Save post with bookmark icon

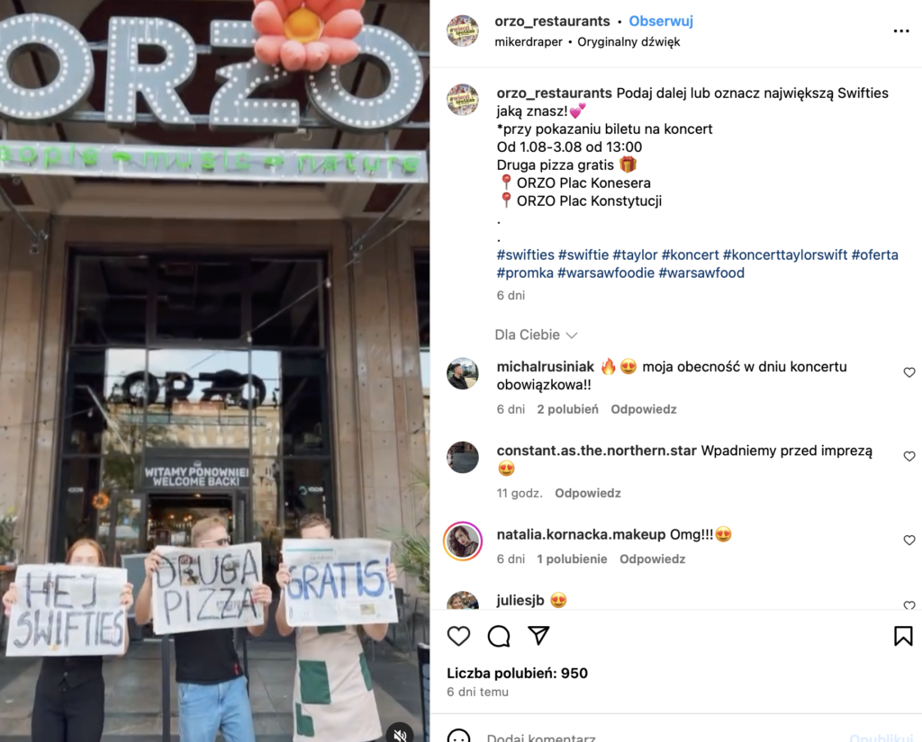(x=903, y=636)
